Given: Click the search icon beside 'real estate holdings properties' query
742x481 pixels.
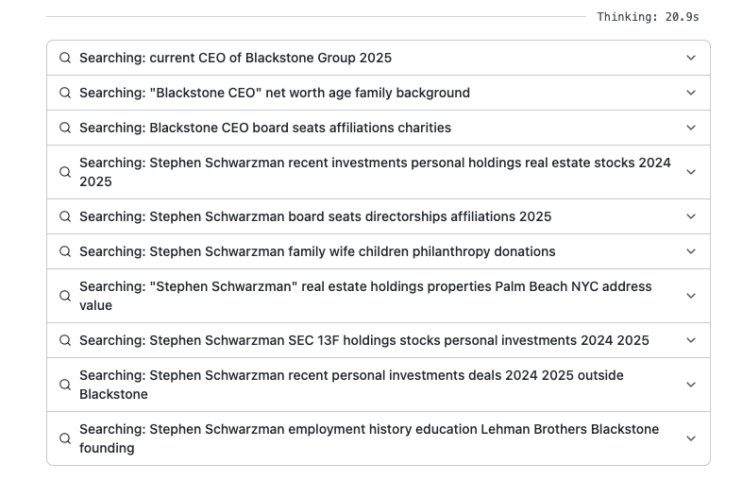Looking at the screenshot, I should (x=65, y=296).
